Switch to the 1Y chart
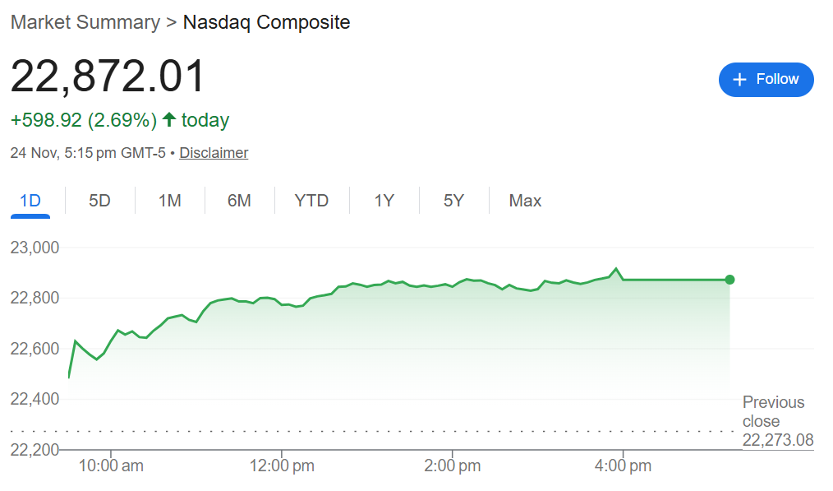833x491 pixels. (384, 200)
